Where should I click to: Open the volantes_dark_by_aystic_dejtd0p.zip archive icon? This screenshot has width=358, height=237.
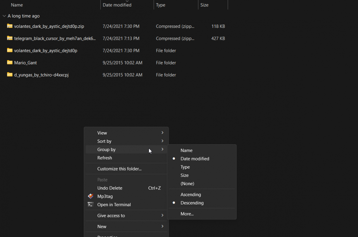9,26
